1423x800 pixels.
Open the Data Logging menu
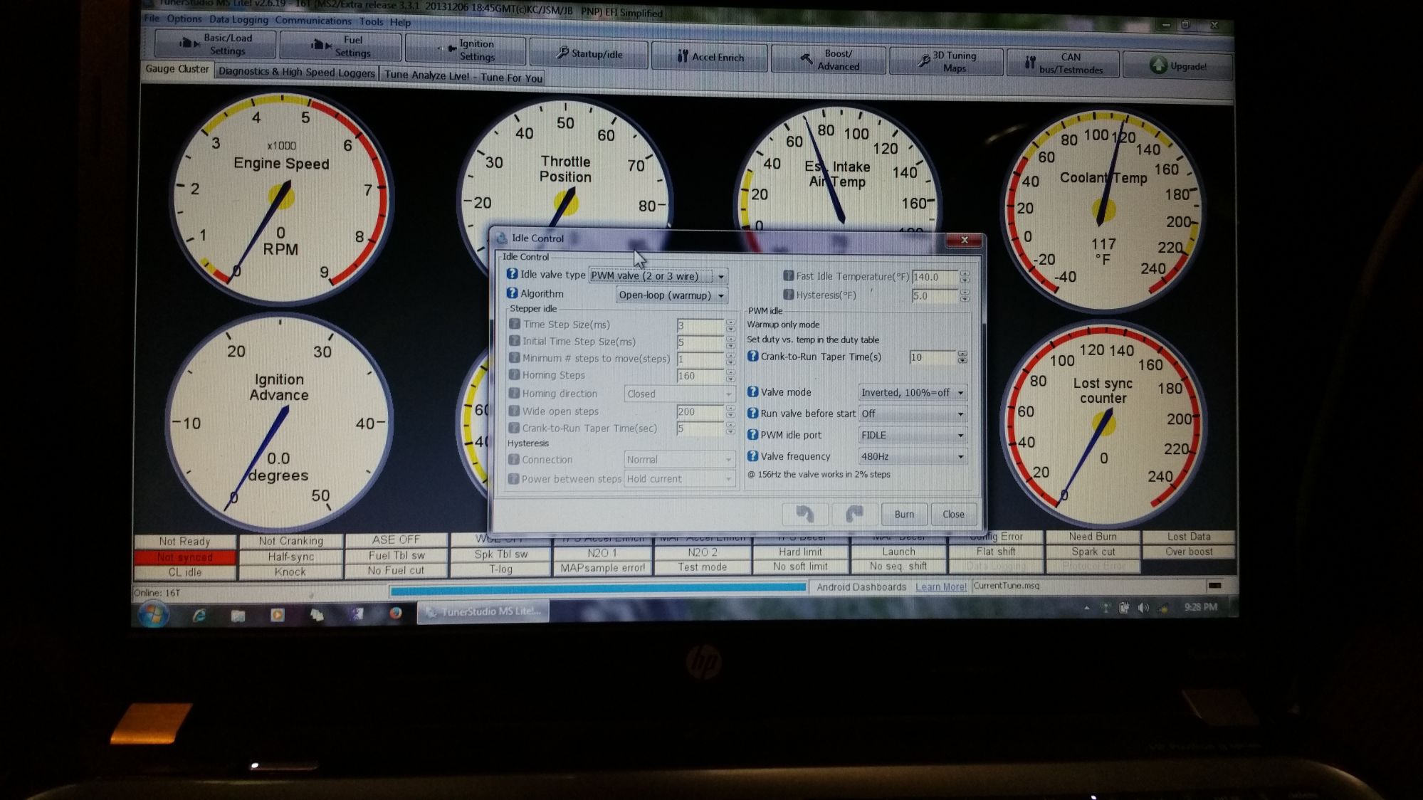tap(238, 20)
